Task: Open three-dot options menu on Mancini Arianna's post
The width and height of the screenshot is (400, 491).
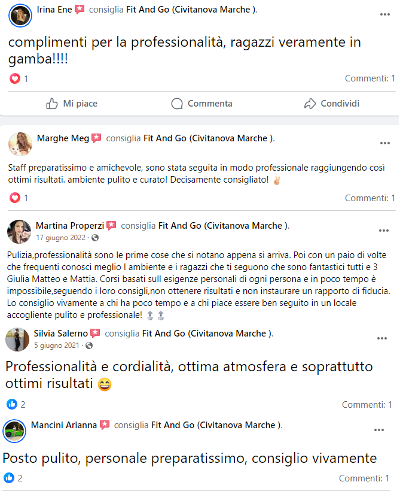Action: pyautogui.click(x=378, y=430)
